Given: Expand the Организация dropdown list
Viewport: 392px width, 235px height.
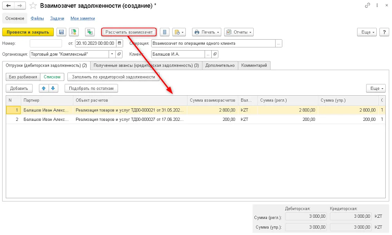Looking at the screenshot, I should (112, 54).
